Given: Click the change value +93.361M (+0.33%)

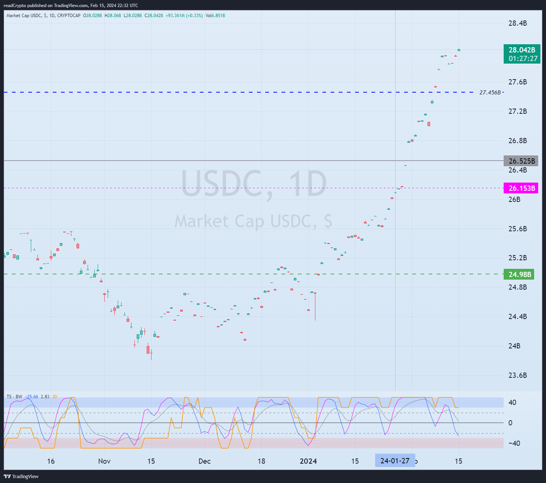Looking at the screenshot, I should (184, 16).
